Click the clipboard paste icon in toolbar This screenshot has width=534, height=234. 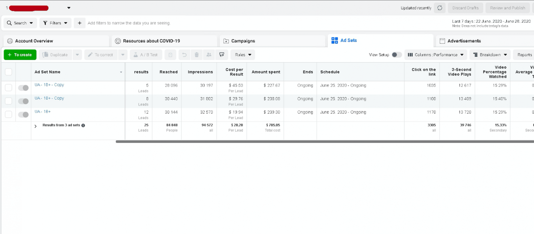coord(171,55)
